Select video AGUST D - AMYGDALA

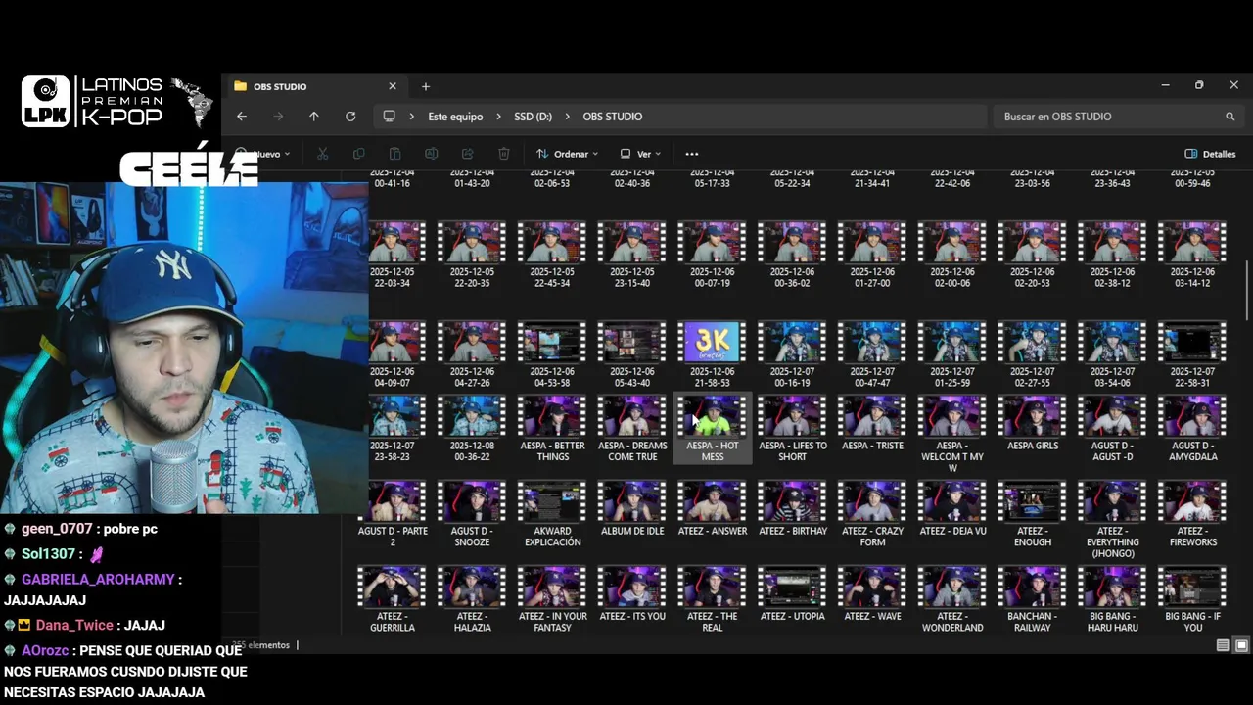point(1192,430)
